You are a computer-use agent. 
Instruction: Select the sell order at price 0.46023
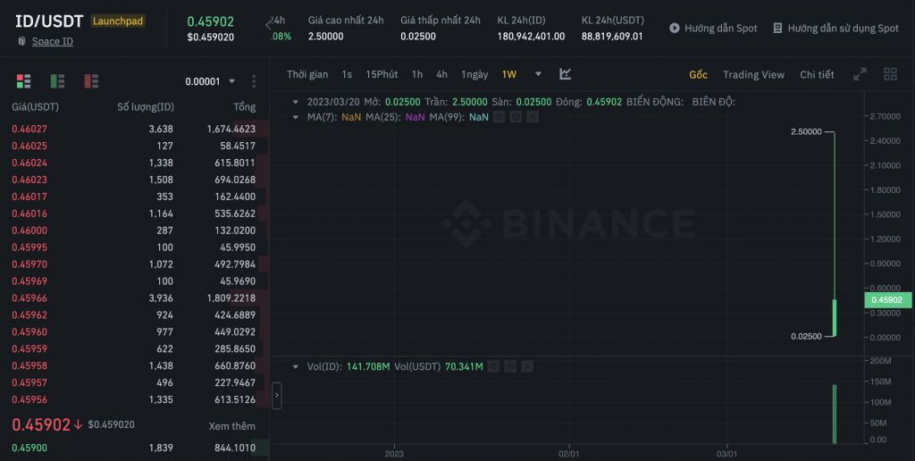coord(134,180)
